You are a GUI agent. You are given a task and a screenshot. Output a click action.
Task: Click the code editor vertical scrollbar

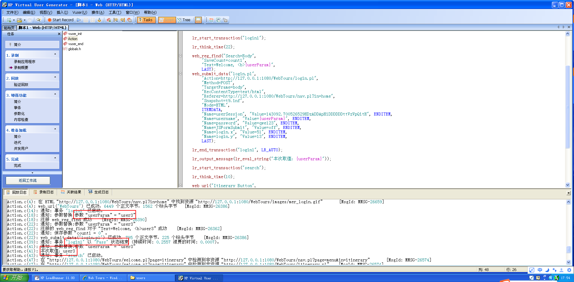tap(567, 107)
